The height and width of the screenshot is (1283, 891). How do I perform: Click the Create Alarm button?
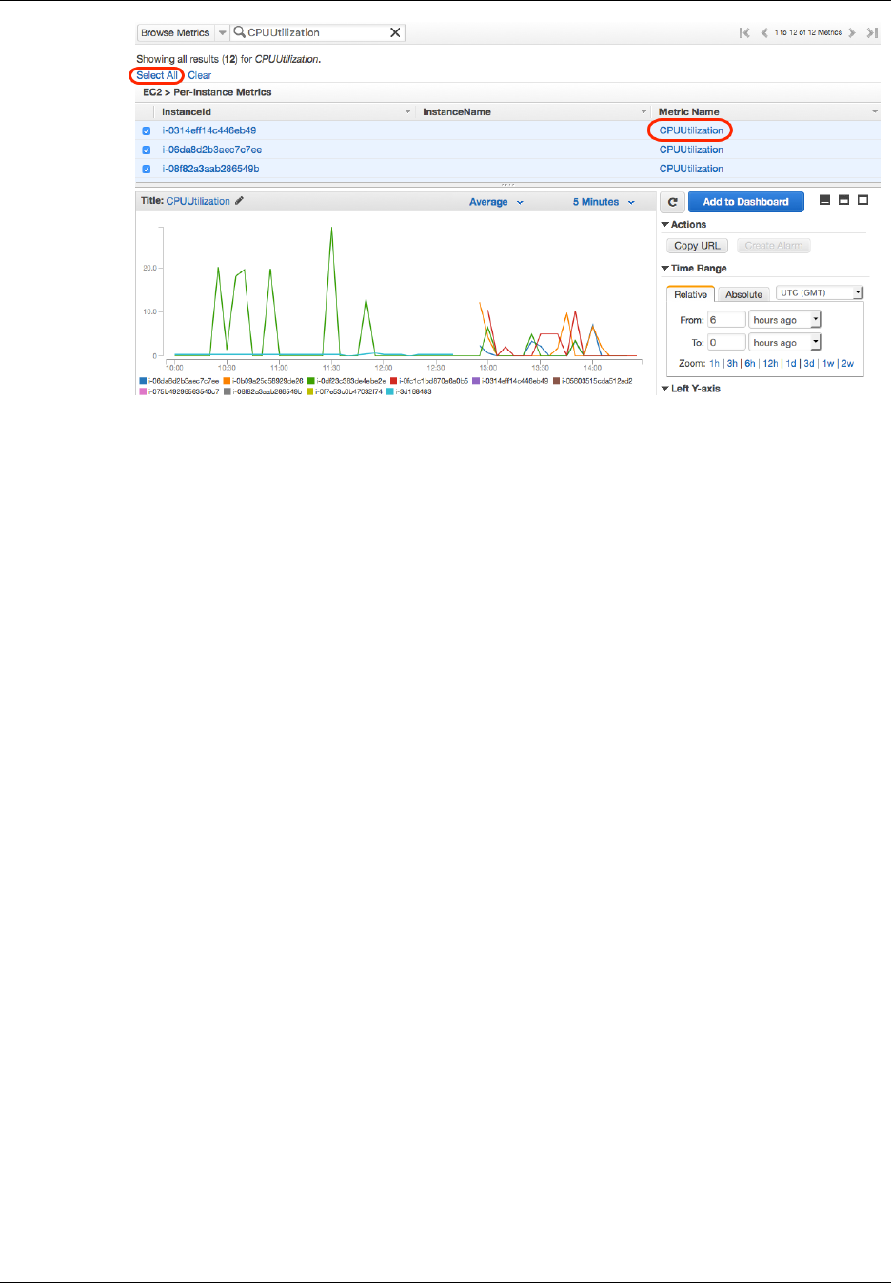[774, 246]
